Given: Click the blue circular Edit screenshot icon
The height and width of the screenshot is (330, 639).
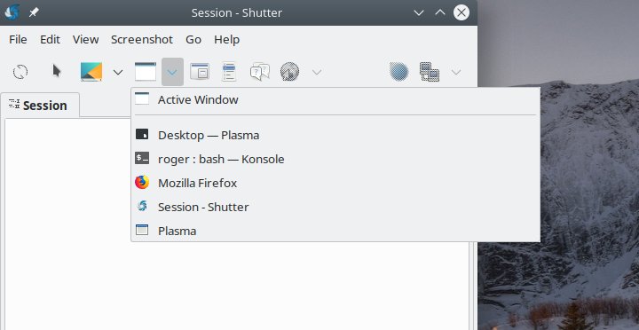Looking at the screenshot, I should tap(399, 72).
